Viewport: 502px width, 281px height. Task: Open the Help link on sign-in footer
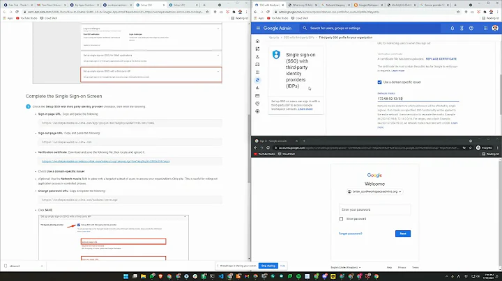(389, 268)
